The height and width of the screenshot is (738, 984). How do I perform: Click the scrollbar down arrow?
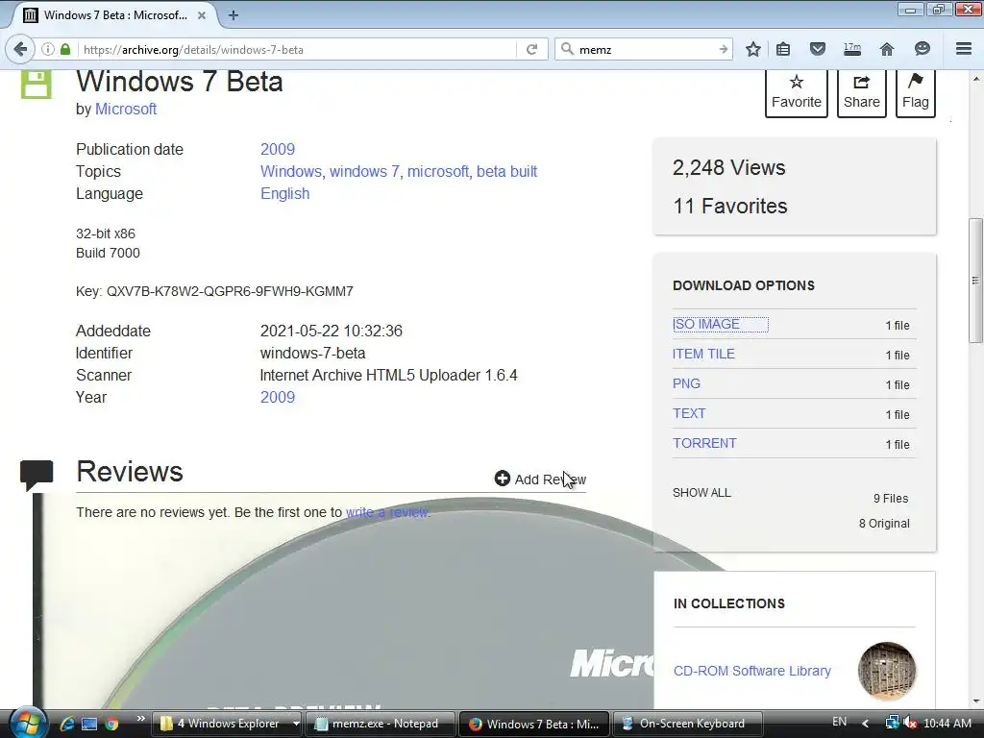click(975, 701)
